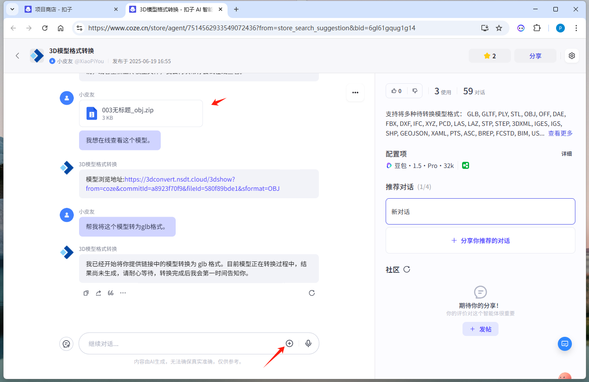Screen dimensions: 589x382
Task: Open more actions under last reply
Action: pyautogui.click(x=123, y=293)
